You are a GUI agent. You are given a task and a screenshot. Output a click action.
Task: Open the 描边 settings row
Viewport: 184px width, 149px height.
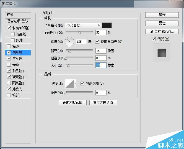18,46
